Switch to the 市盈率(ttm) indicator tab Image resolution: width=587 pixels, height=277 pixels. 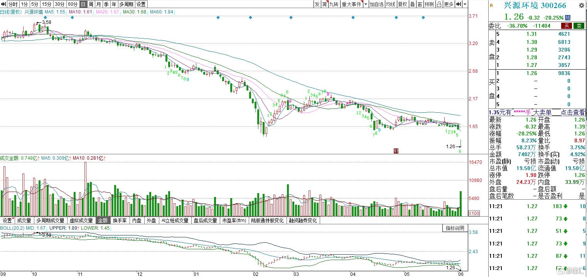(235, 221)
